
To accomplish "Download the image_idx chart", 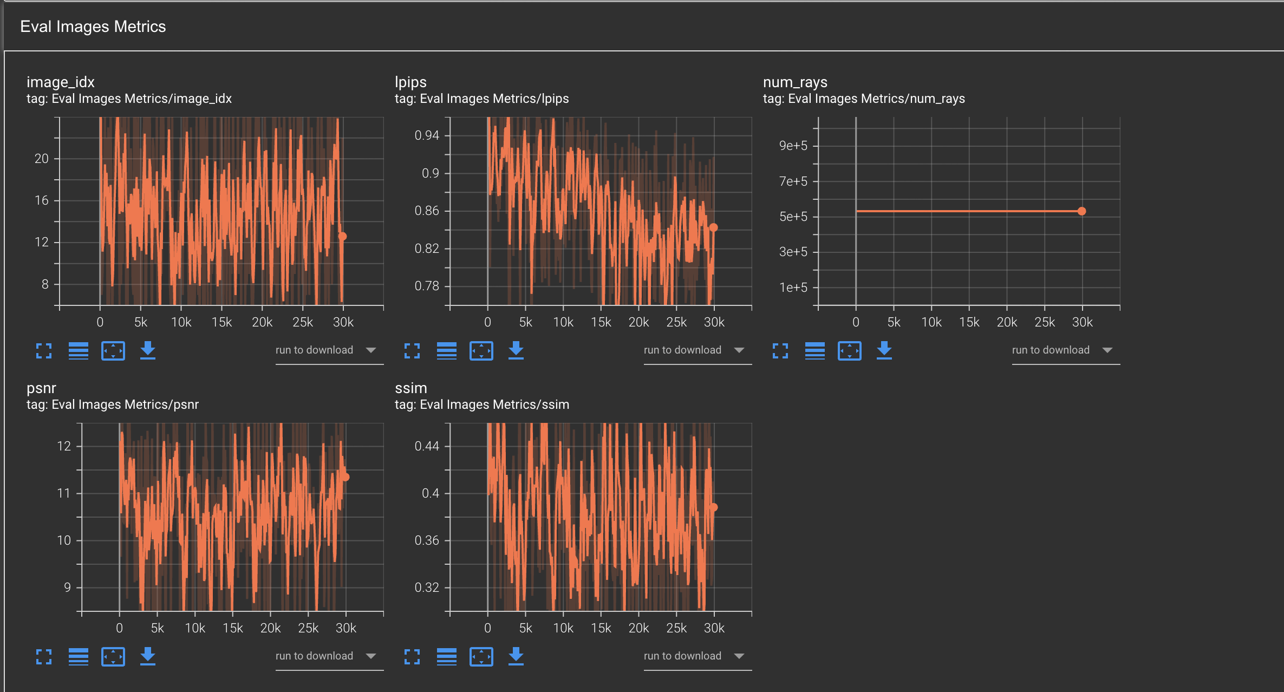I will pyautogui.click(x=148, y=351).
